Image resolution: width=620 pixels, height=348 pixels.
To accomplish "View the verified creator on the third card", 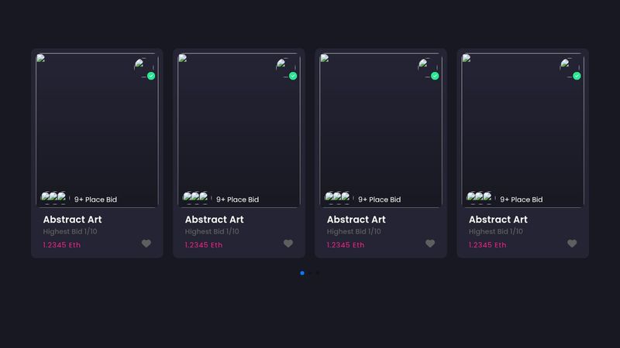I will click(426, 68).
